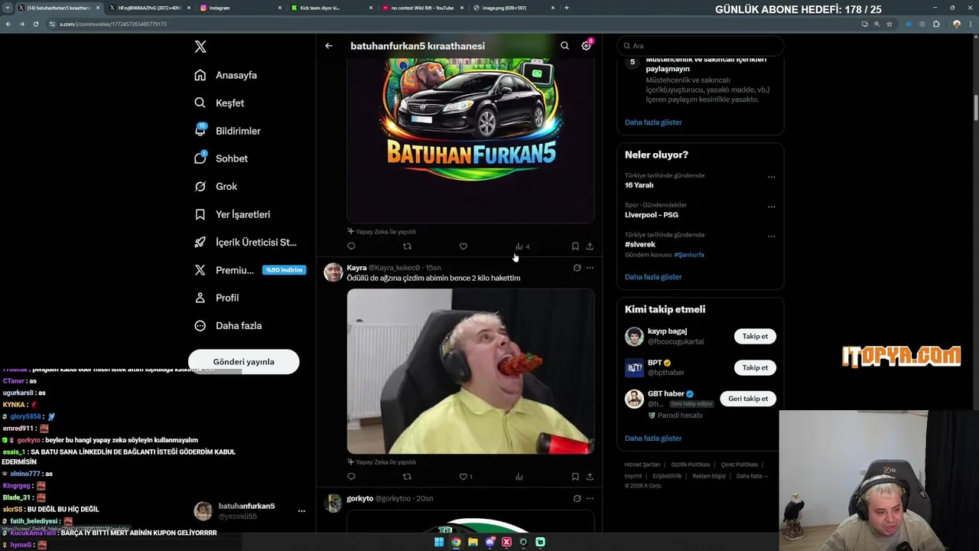Share Kayra's post
The image size is (979, 551).
pyautogui.click(x=590, y=477)
